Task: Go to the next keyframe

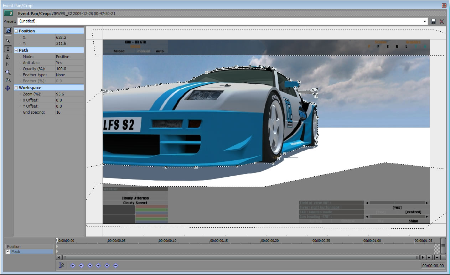Action: (90, 265)
